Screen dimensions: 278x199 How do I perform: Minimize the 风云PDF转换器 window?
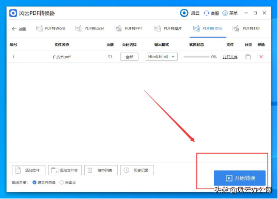tap(246, 13)
